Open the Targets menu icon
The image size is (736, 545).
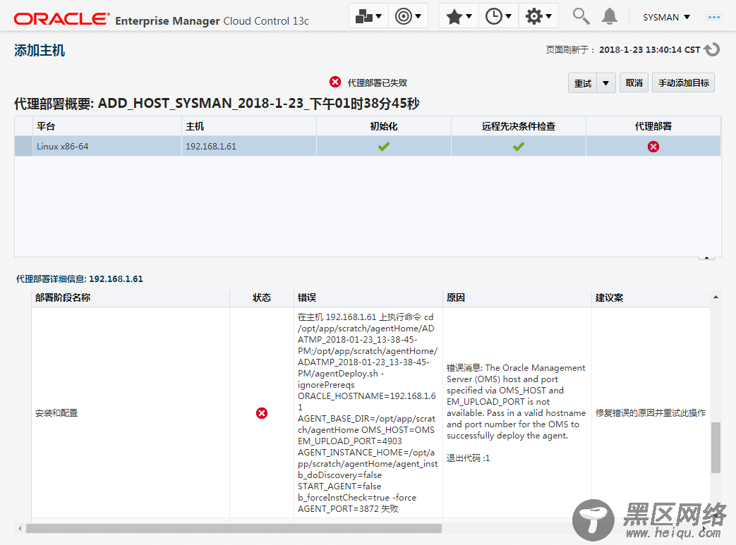(x=408, y=16)
